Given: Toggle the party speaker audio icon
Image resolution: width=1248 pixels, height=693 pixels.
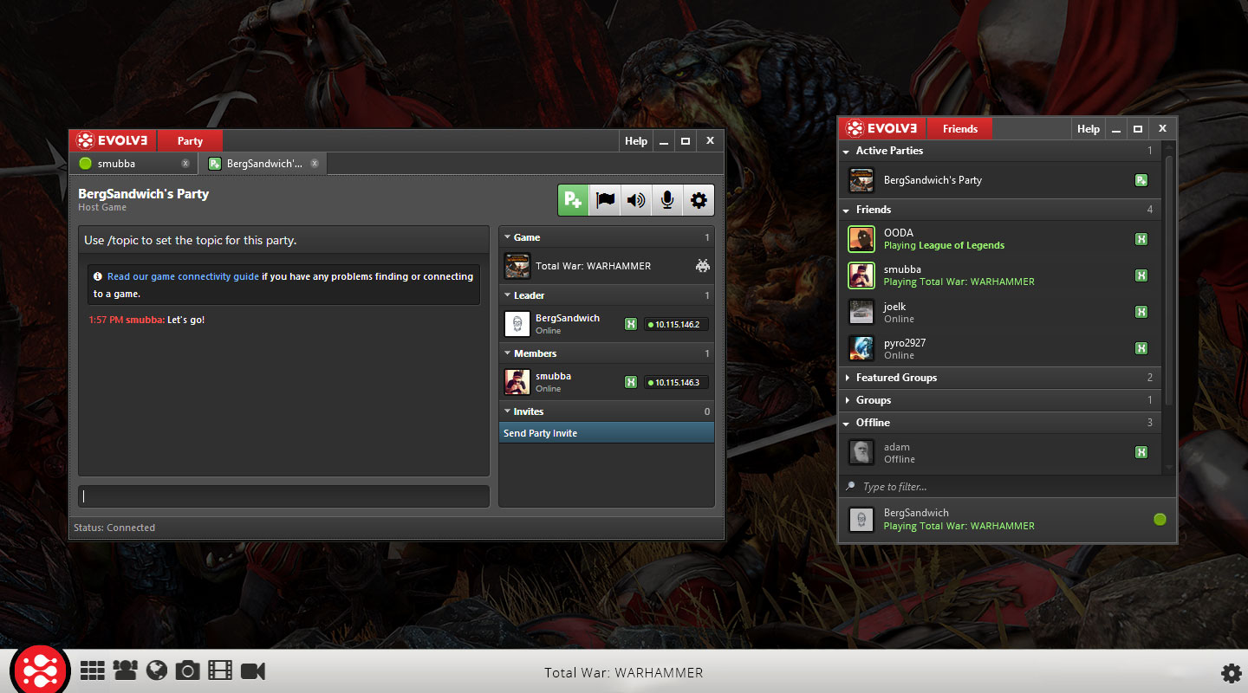Looking at the screenshot, I should click(636, 200).
